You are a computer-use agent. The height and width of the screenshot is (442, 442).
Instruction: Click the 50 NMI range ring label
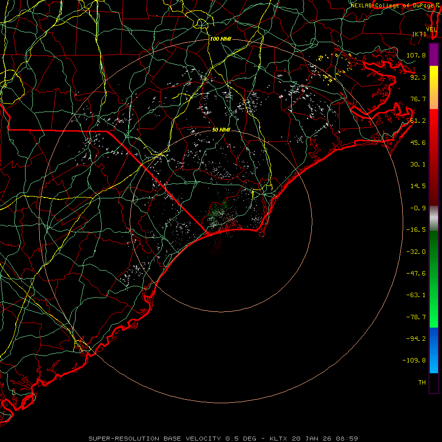[221, 130]
